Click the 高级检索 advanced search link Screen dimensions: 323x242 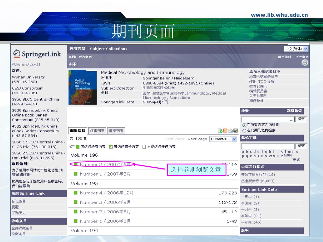pyautogui.click(x=295, y=111)
